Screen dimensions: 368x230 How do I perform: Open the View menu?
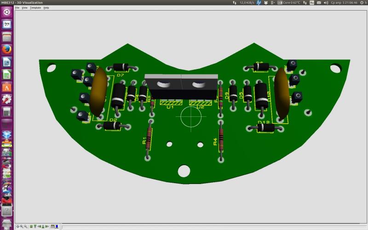click(x=24, y=8)
